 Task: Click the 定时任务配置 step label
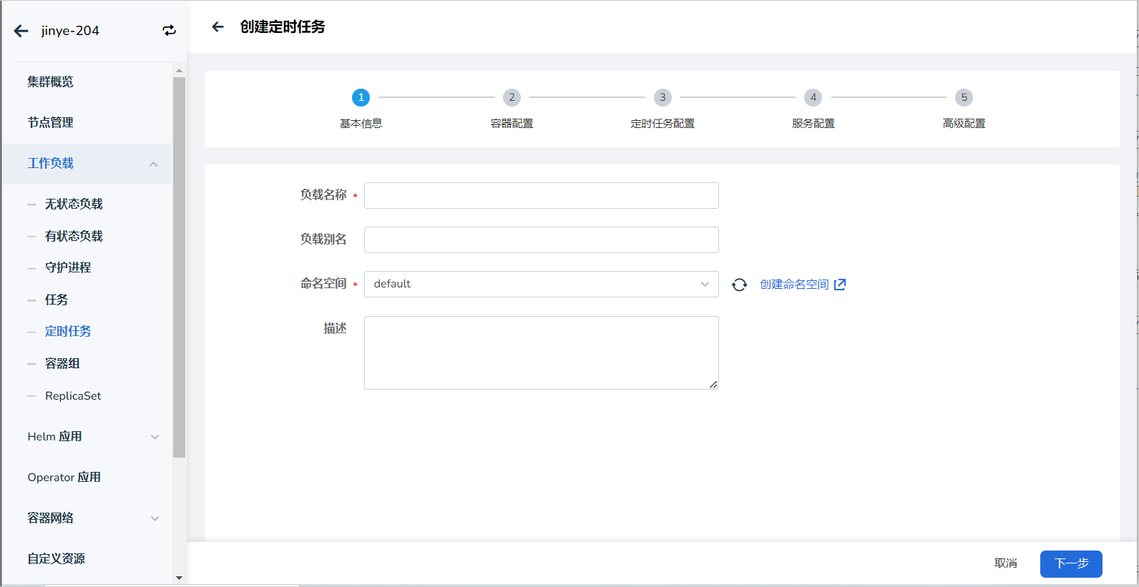[663, 124]
